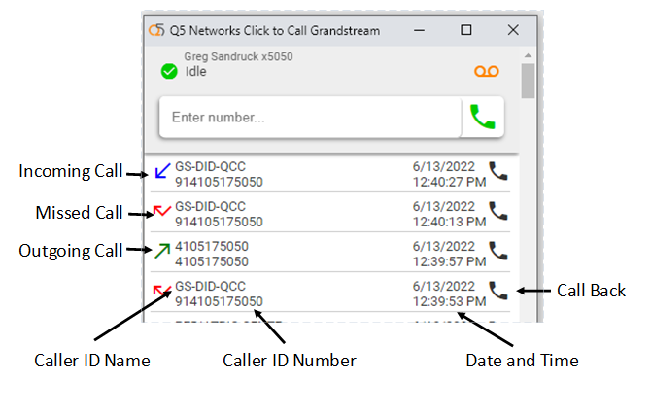Redial the 12:39:57 PM outgoing call

click(x=498, y=251)
